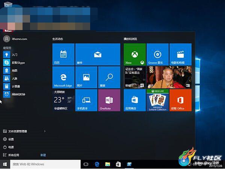Open the Mail (邮件) tile

[98, 54]
